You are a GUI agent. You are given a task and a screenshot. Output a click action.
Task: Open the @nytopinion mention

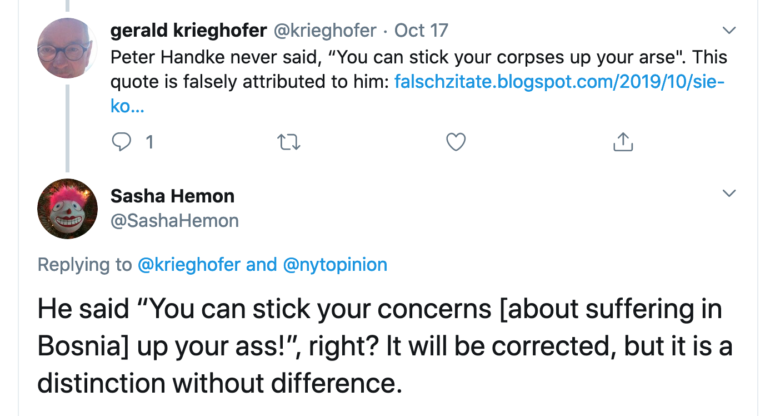pos(335,264)
